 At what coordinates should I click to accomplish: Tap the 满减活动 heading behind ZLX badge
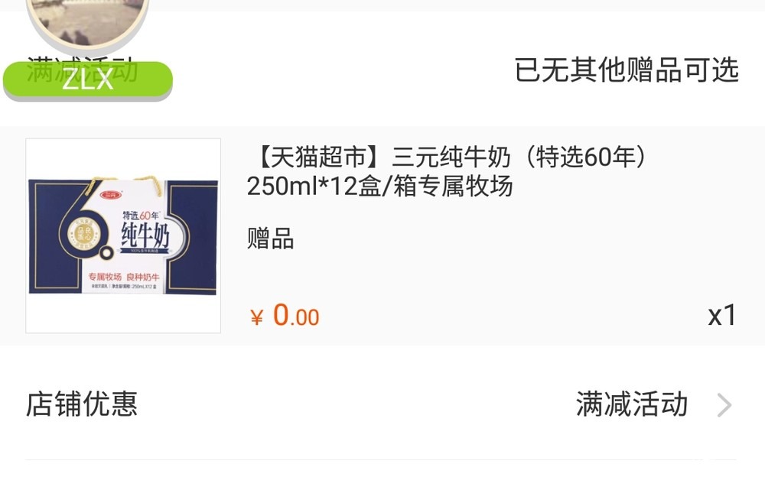[82, 70]
